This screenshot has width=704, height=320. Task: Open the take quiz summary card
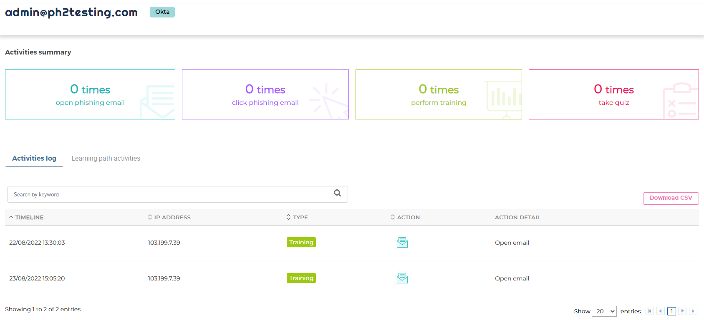(614, 94)
